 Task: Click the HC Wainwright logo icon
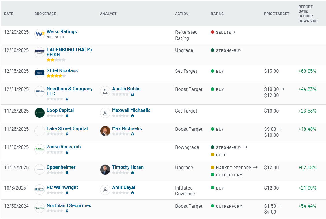coord(40,190)
